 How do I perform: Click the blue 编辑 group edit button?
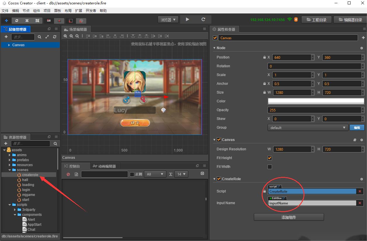point(357,128)
